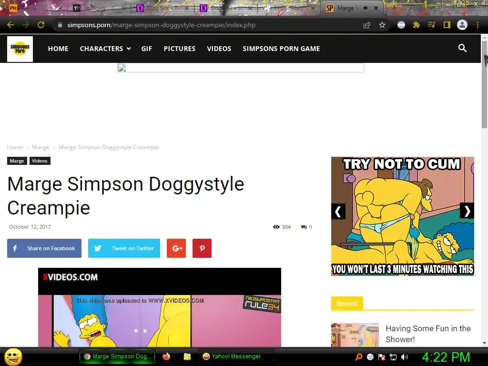Click the Chrome window taskbar button
Viewport: 488px width, 366px height.
(x=117, y=356)
